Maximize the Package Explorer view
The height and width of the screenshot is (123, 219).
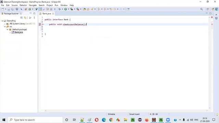(34, 14)
